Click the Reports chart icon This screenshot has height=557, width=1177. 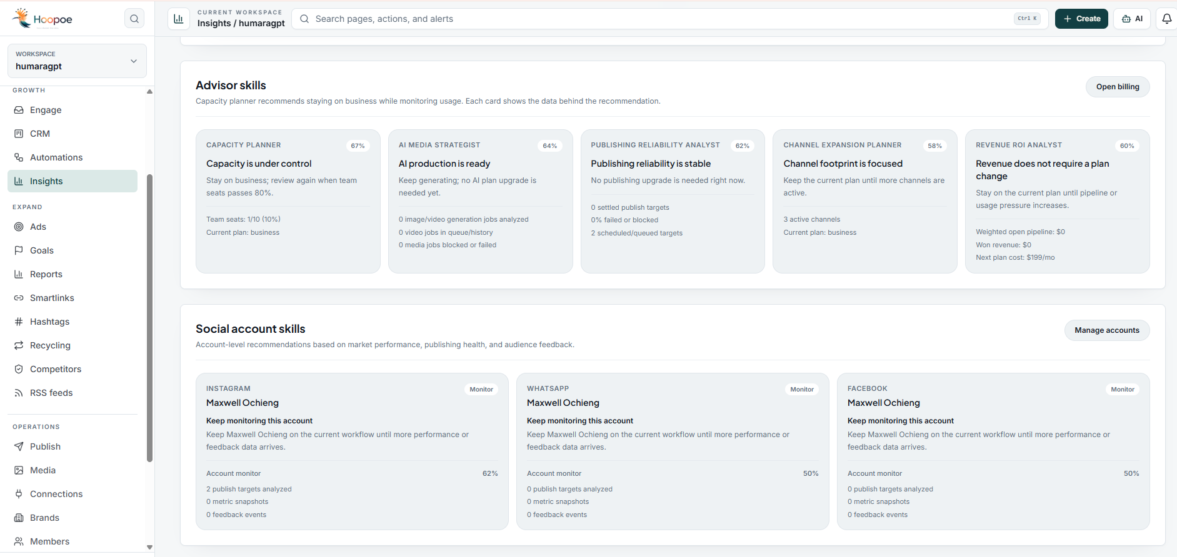coord(19,274)
